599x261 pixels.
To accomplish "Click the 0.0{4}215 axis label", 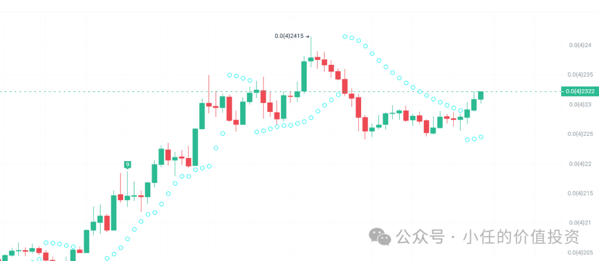I will [581, 193].
